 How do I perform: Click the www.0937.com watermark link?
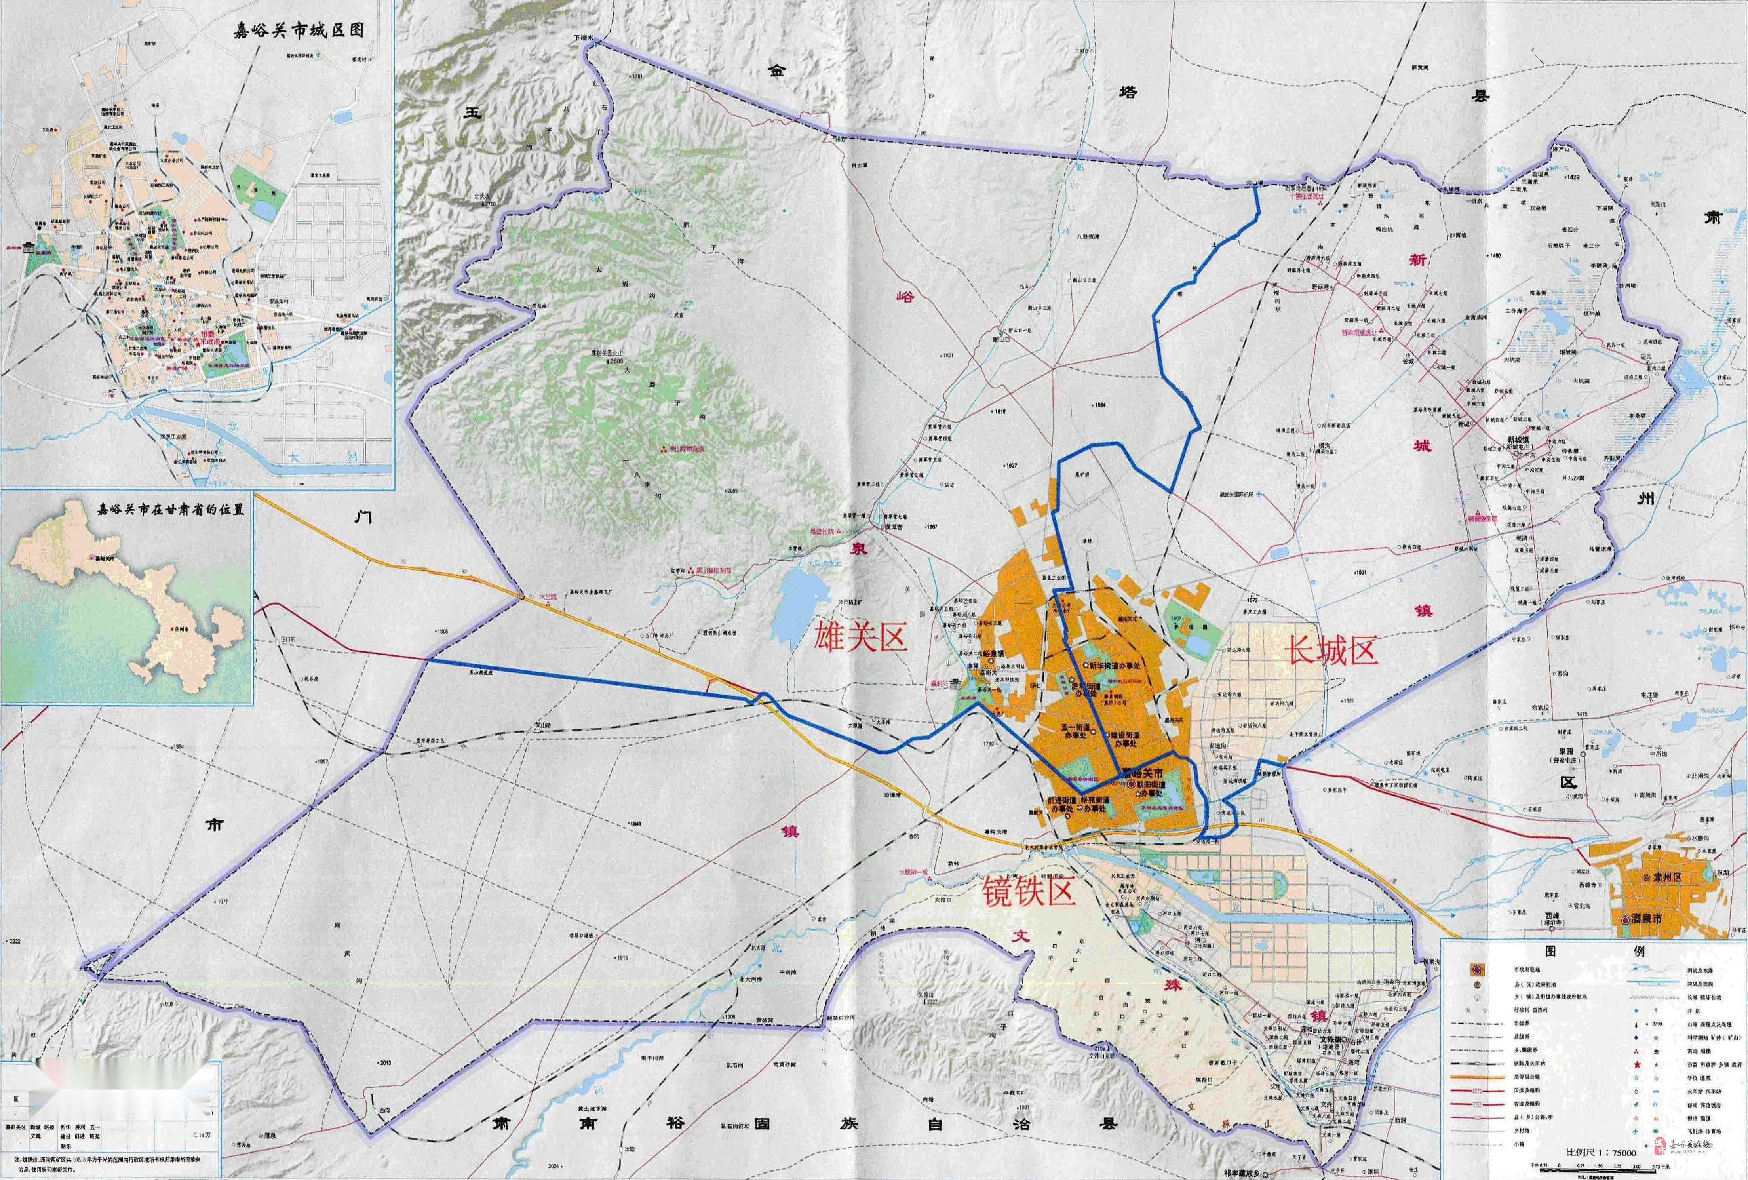coord(1689,1151)
